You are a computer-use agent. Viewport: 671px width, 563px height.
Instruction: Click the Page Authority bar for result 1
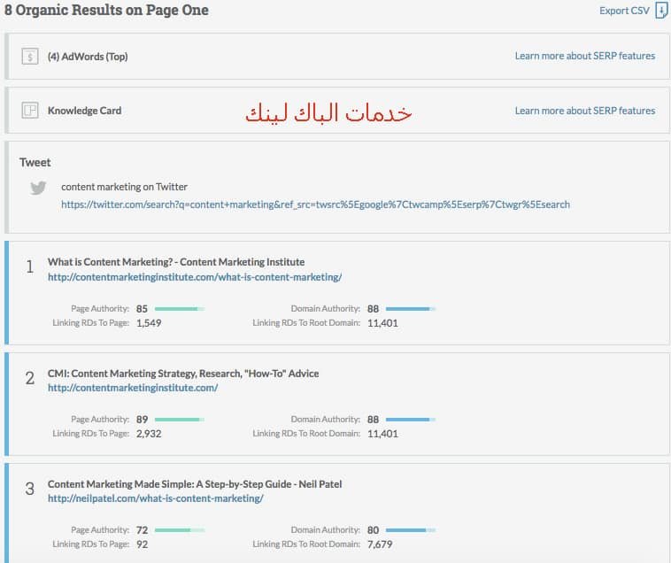pos(180,309)
